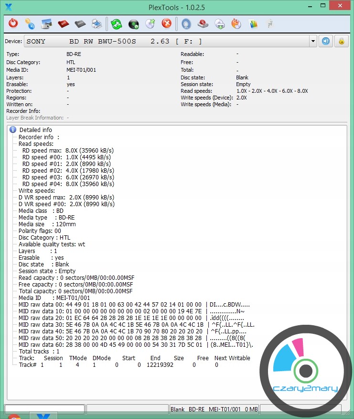
Task: Click the black chip icon in toolbar
Action: (x=80, y=23)
